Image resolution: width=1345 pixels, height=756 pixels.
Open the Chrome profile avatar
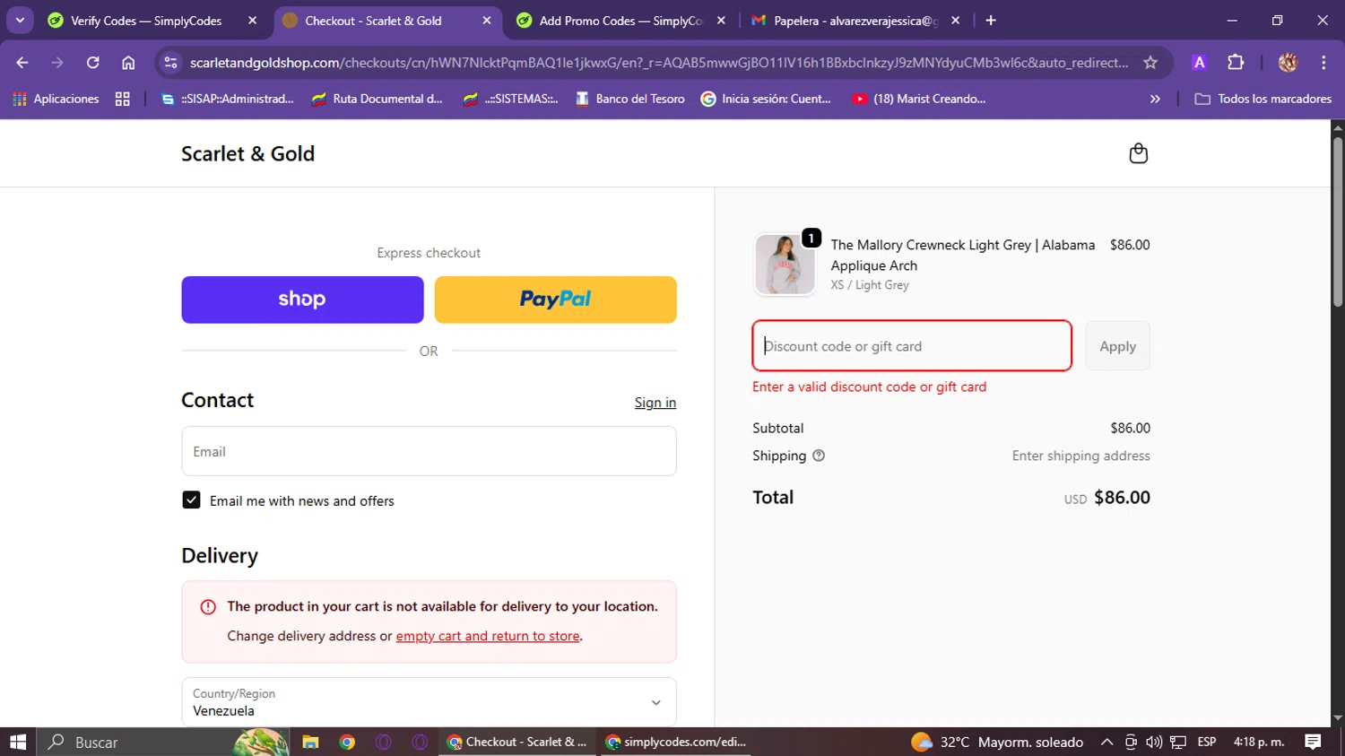coord(1288,63)
